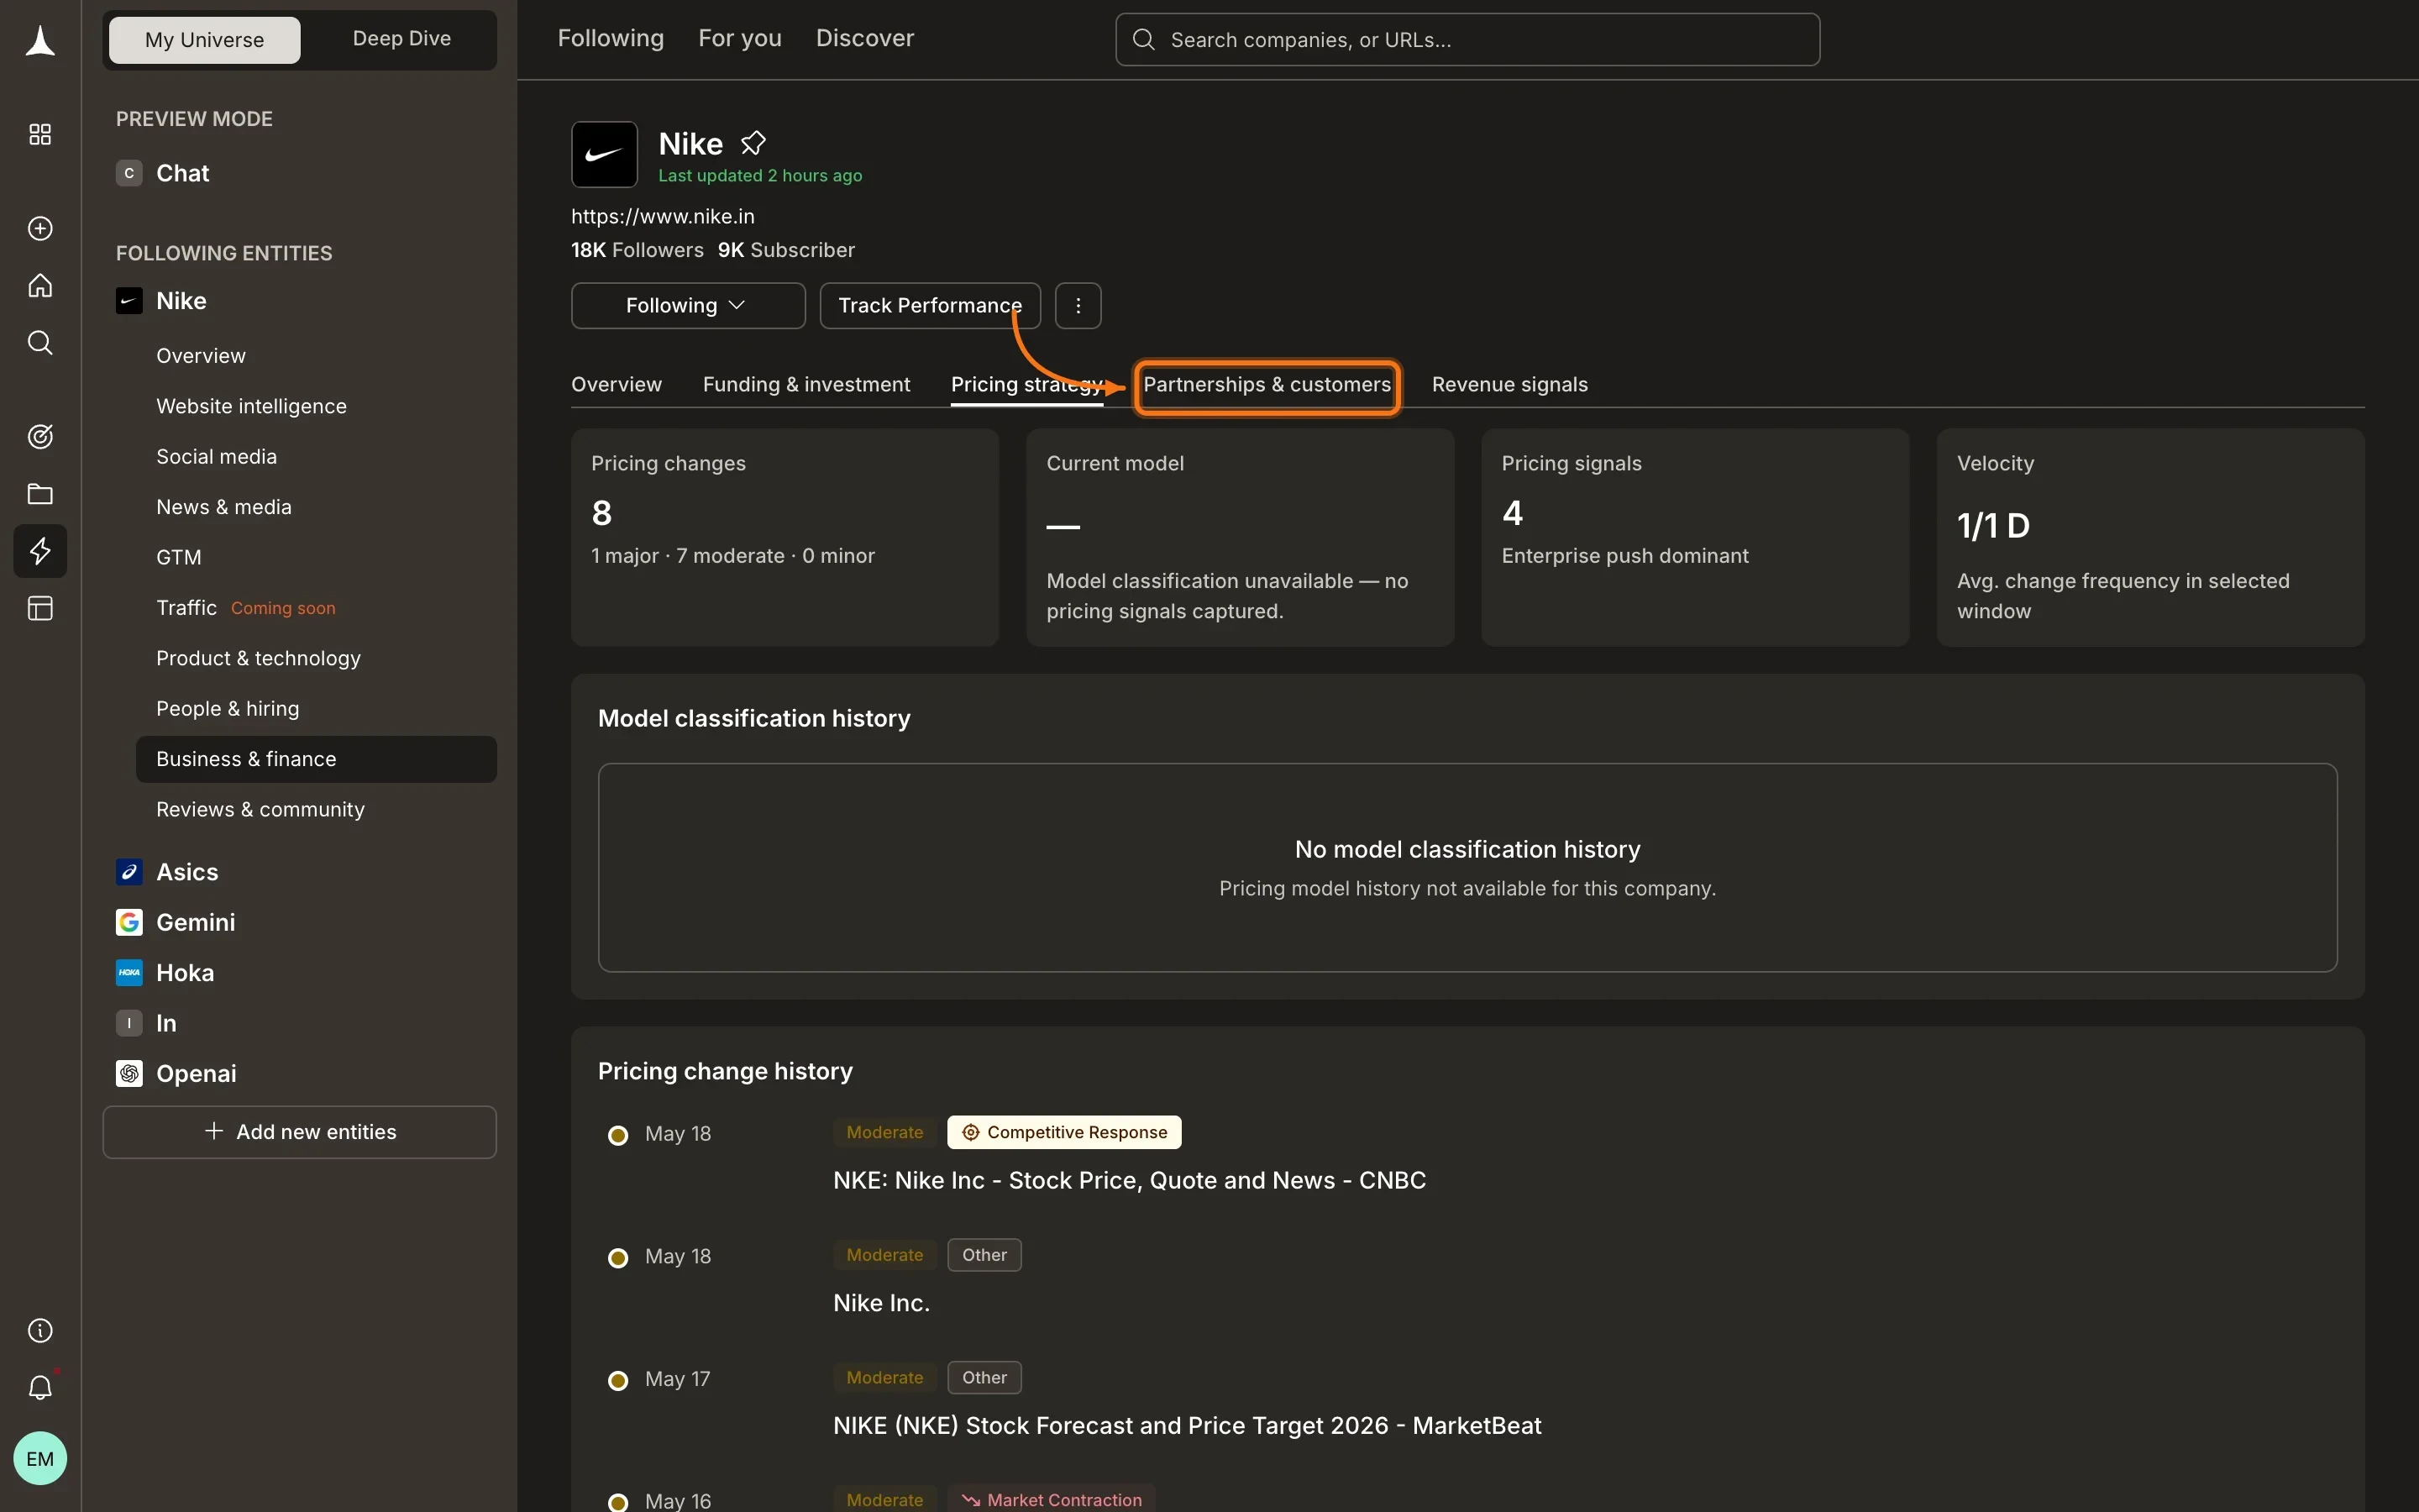Click the plus circle icon in left rail
The height and width of the screenshot is (1512, 2419).
(40, 228)
